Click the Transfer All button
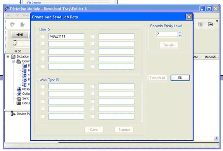The height and width of the screenshot is (151, 223). tap(157, 78)
